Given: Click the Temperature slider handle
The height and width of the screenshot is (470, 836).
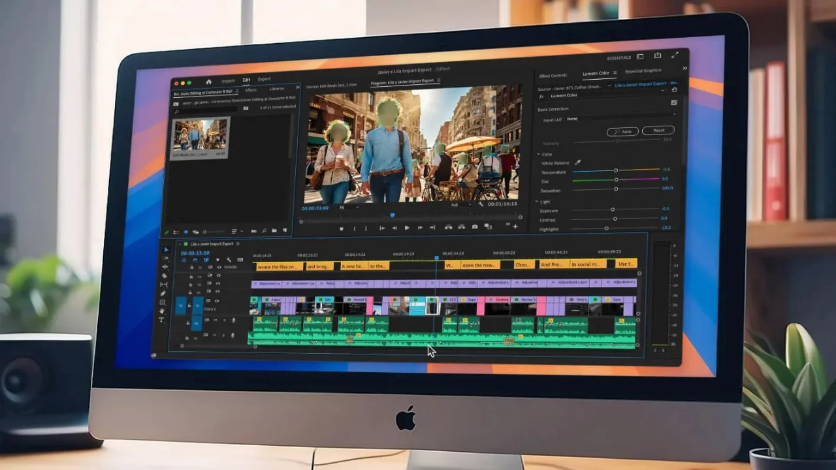Looking at the screenshot, I should [x=615, y=170].
